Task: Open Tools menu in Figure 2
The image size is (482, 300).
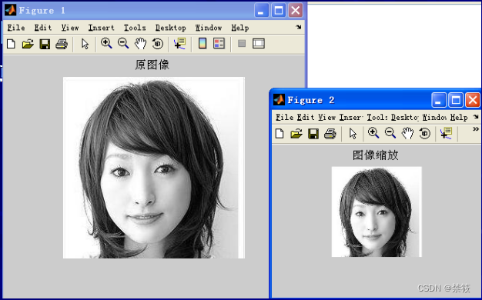Action: [377, 117]
